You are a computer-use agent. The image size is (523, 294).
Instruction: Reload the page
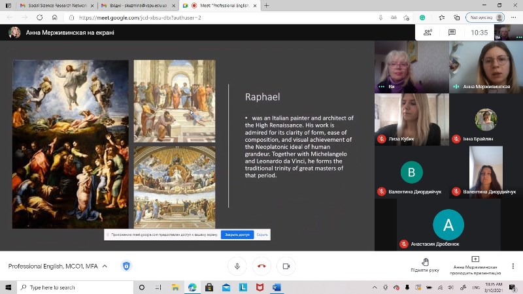click(40, 18)
